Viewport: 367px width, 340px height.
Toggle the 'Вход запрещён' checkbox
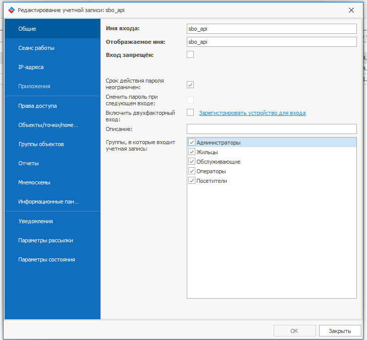pyautogui.click(x=190, y=54)
